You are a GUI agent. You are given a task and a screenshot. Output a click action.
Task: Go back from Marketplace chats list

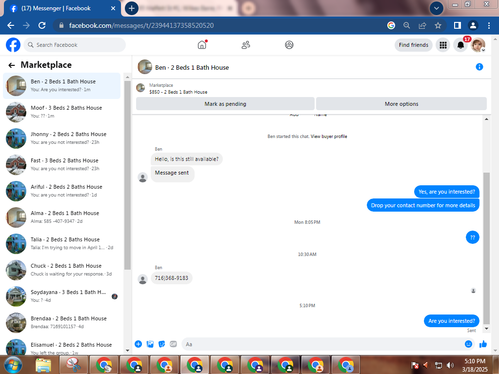[11, 65]
